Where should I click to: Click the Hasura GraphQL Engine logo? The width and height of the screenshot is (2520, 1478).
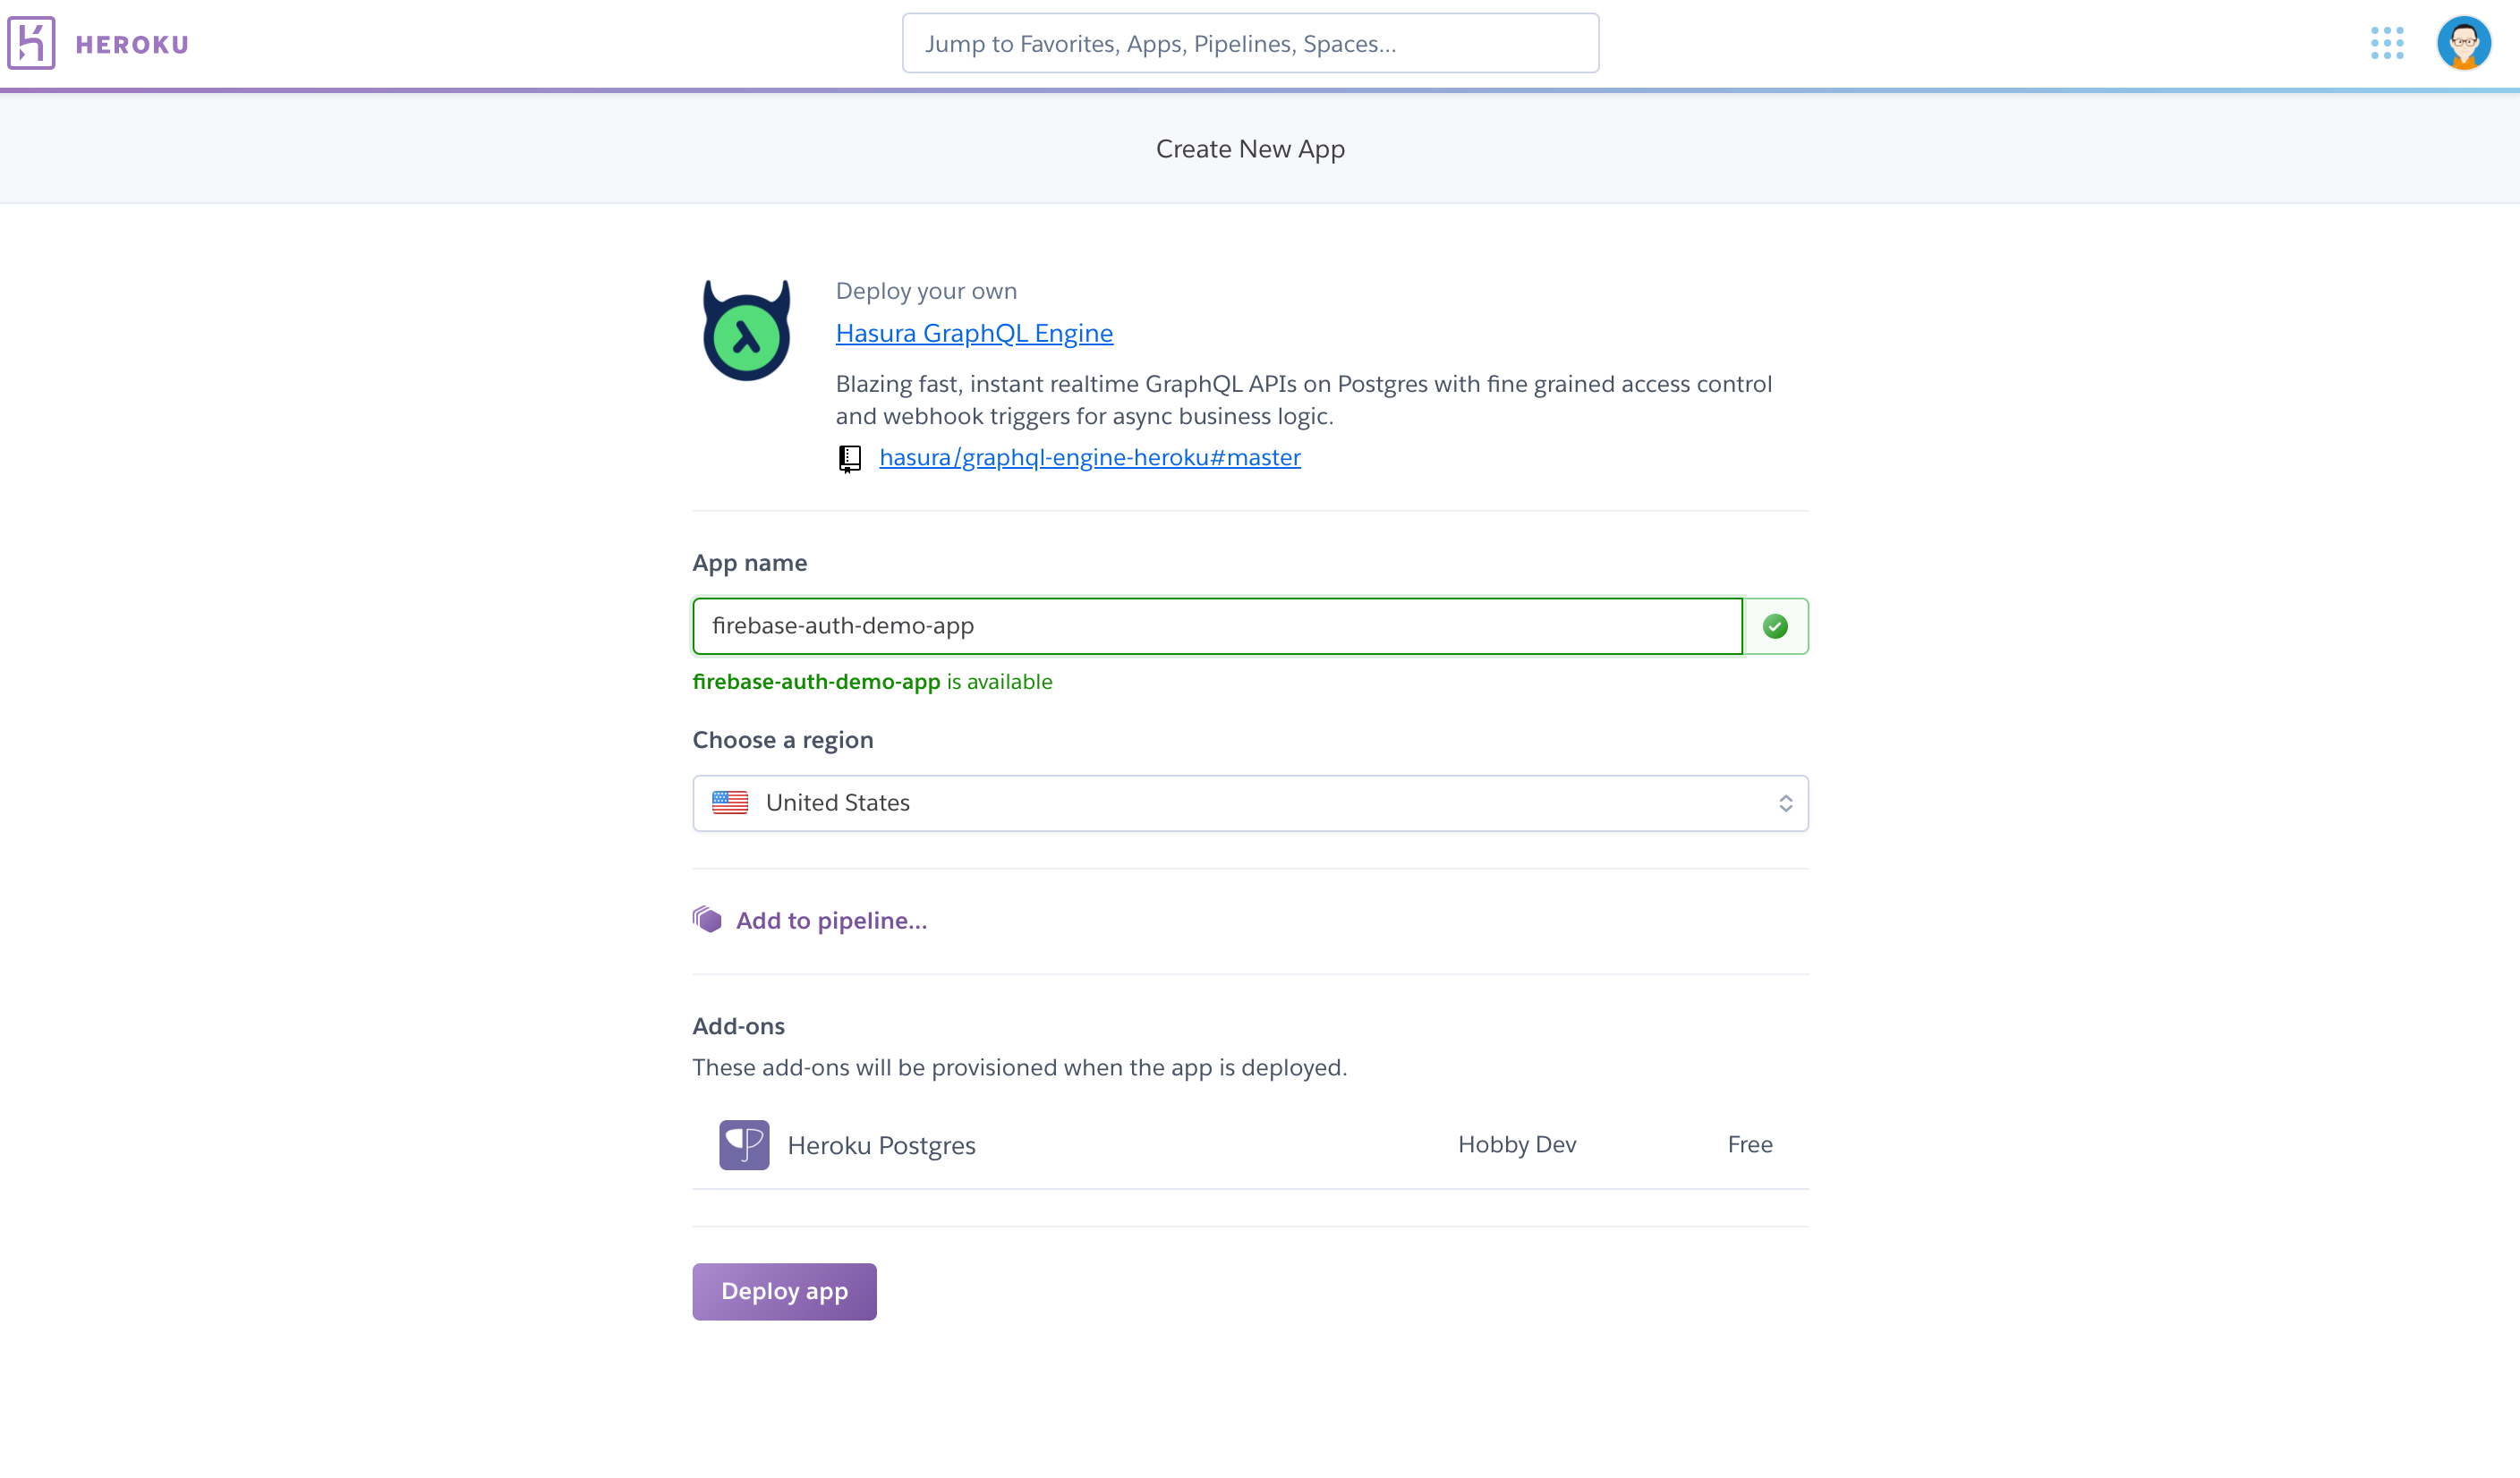[x=746, y=331]
